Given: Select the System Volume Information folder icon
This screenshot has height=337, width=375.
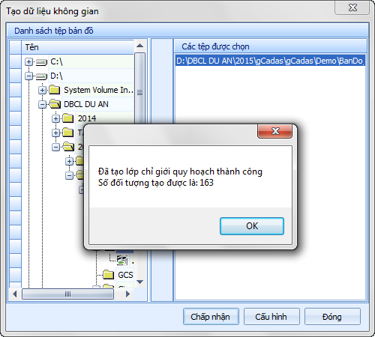Looking at the screenshot, I should click(55, 90).
